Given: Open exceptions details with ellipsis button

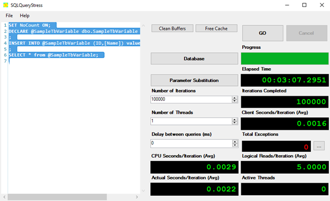Looking at the screenshot, I should (319, 146).
